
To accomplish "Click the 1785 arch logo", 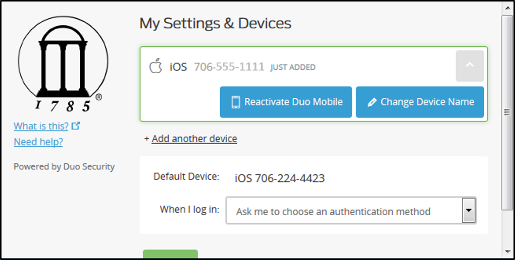I will click(x=63, y=63).
